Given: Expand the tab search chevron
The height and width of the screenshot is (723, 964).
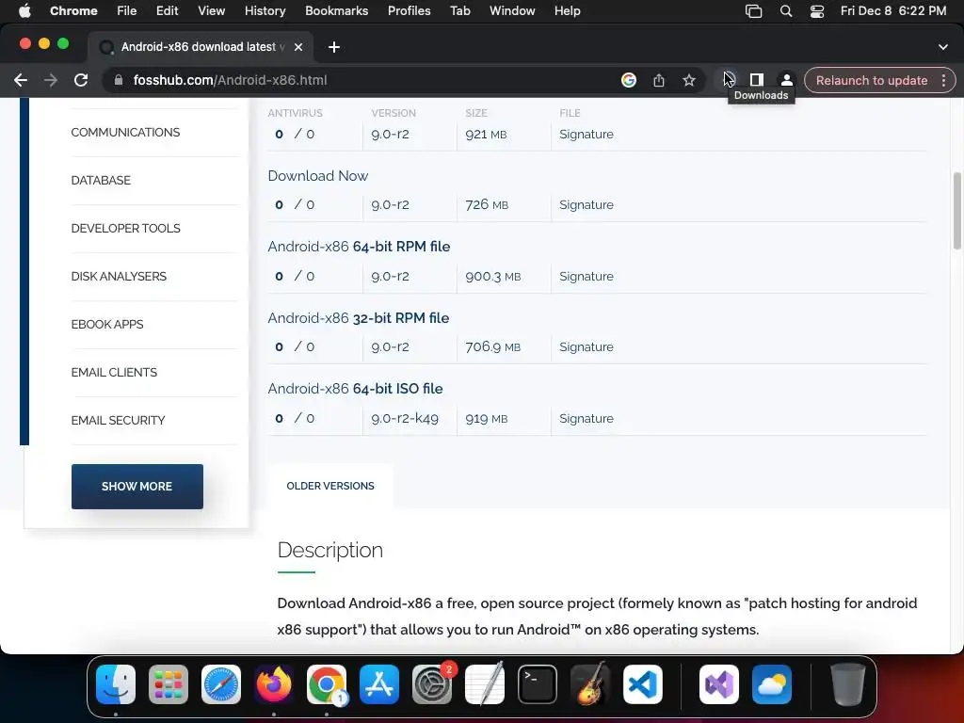Looking at the screenshot, I should point(943,47).
